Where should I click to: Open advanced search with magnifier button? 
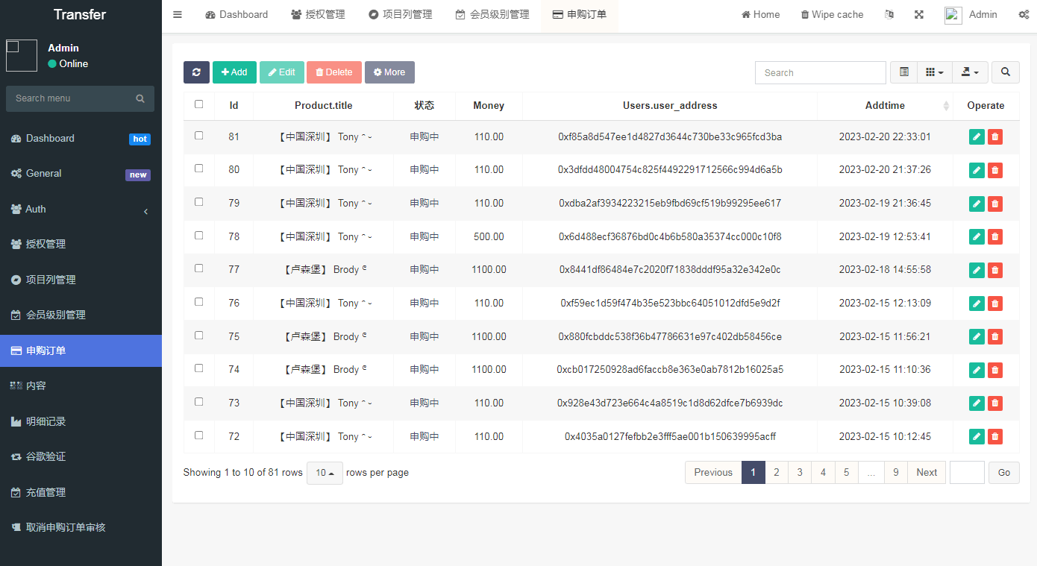tap(1005, 72)
